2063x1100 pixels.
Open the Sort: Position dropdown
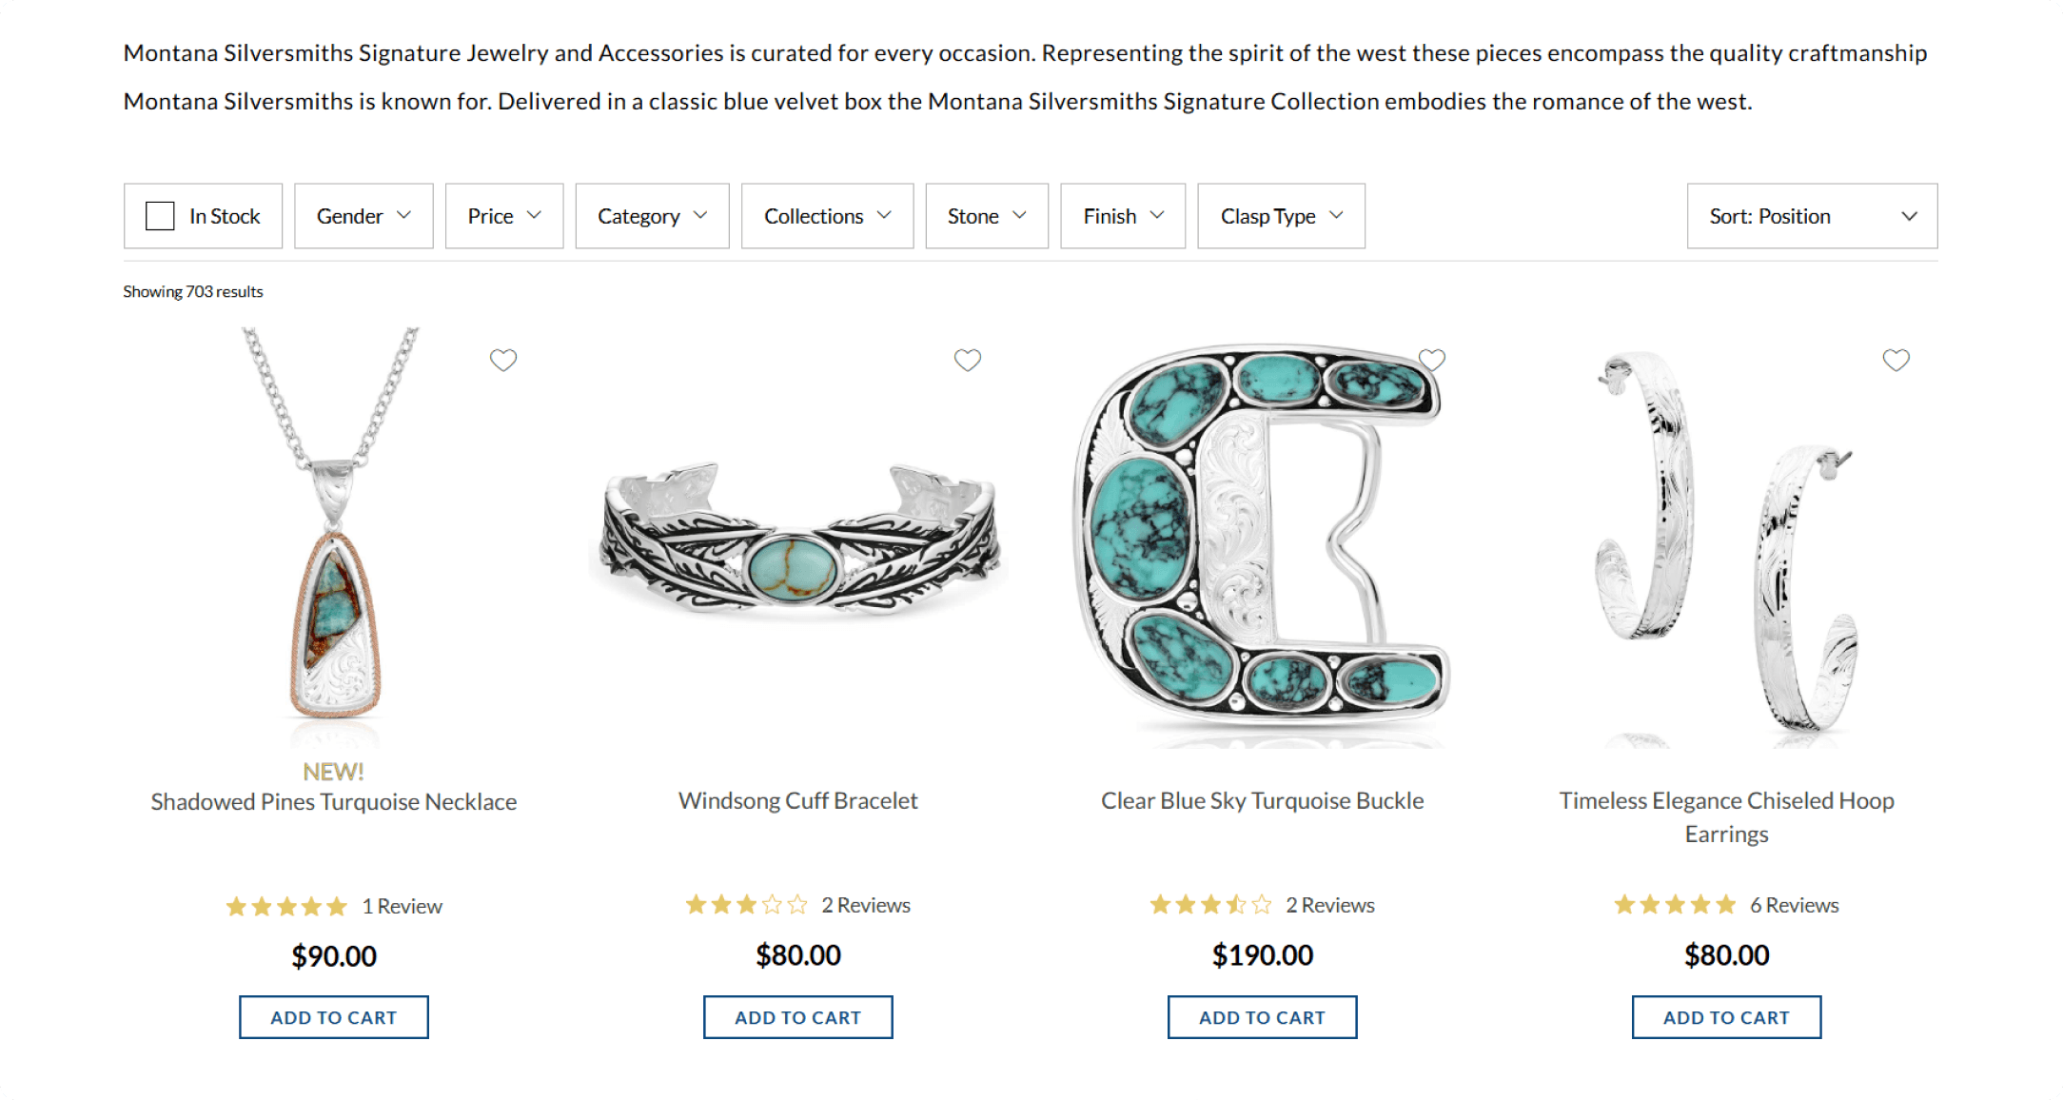(x=1810, y=216)
